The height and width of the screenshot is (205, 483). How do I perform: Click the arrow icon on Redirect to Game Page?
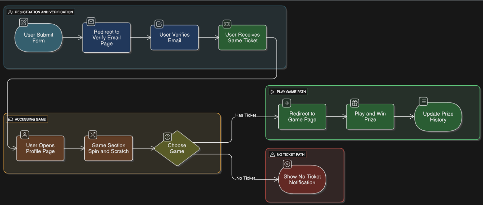tap(287, 103)
